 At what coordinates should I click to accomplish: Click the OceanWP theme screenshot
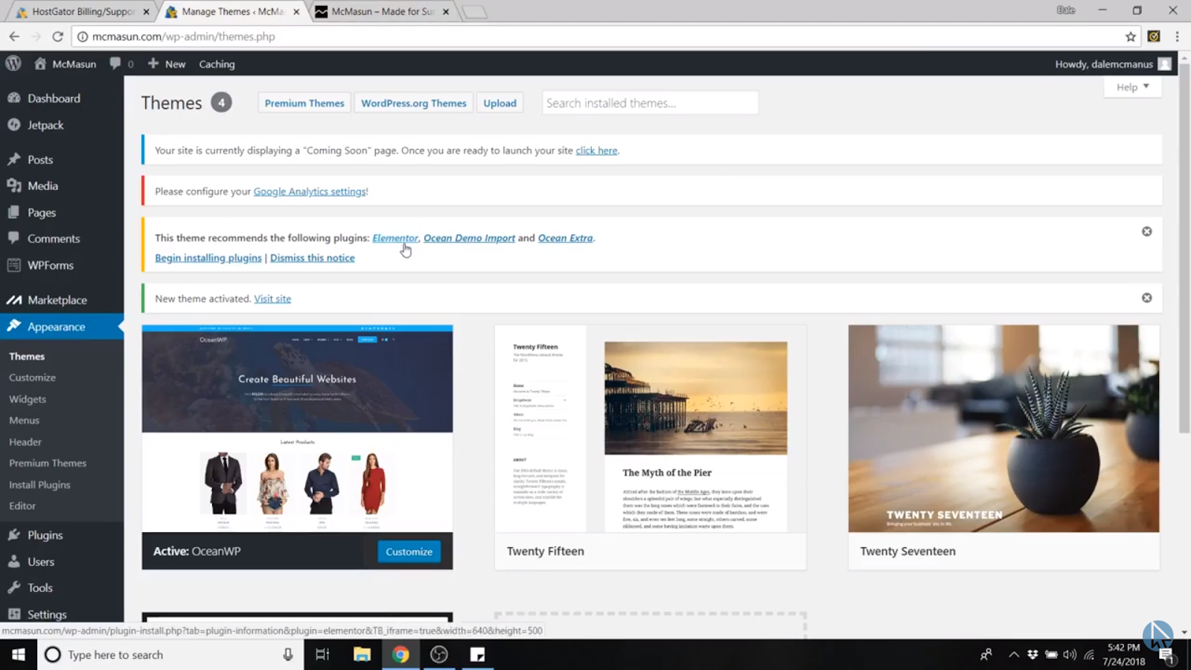297,429
